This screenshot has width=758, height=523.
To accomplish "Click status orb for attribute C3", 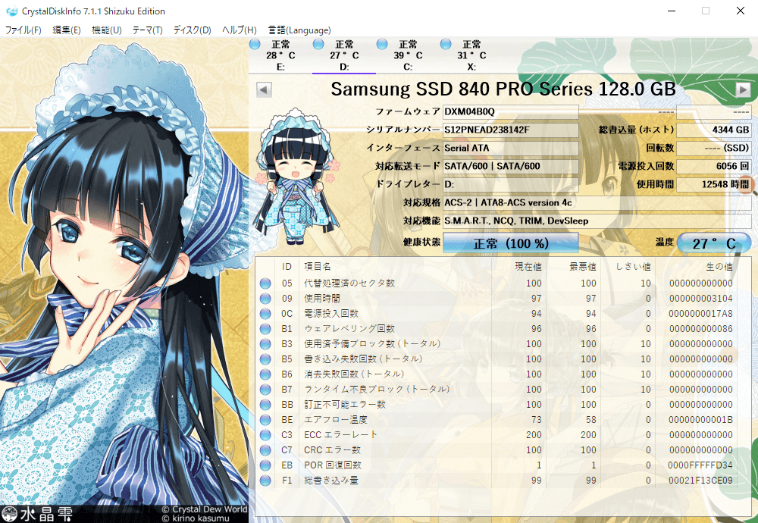I will point(265,435).
